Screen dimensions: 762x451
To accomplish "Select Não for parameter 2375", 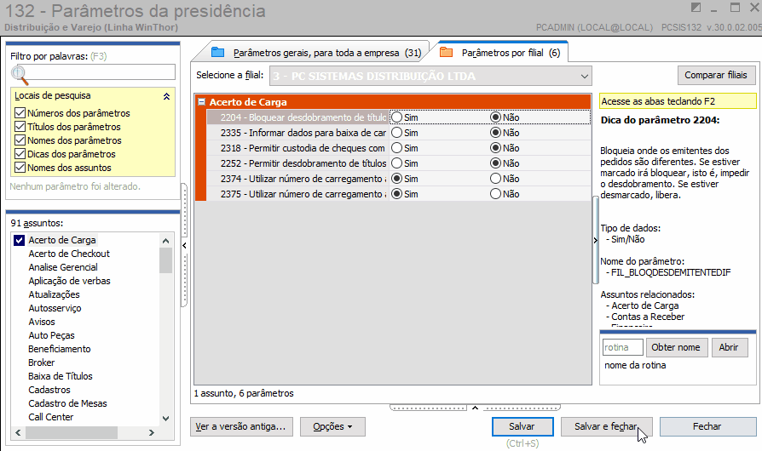I will click(x=495, y=194).
